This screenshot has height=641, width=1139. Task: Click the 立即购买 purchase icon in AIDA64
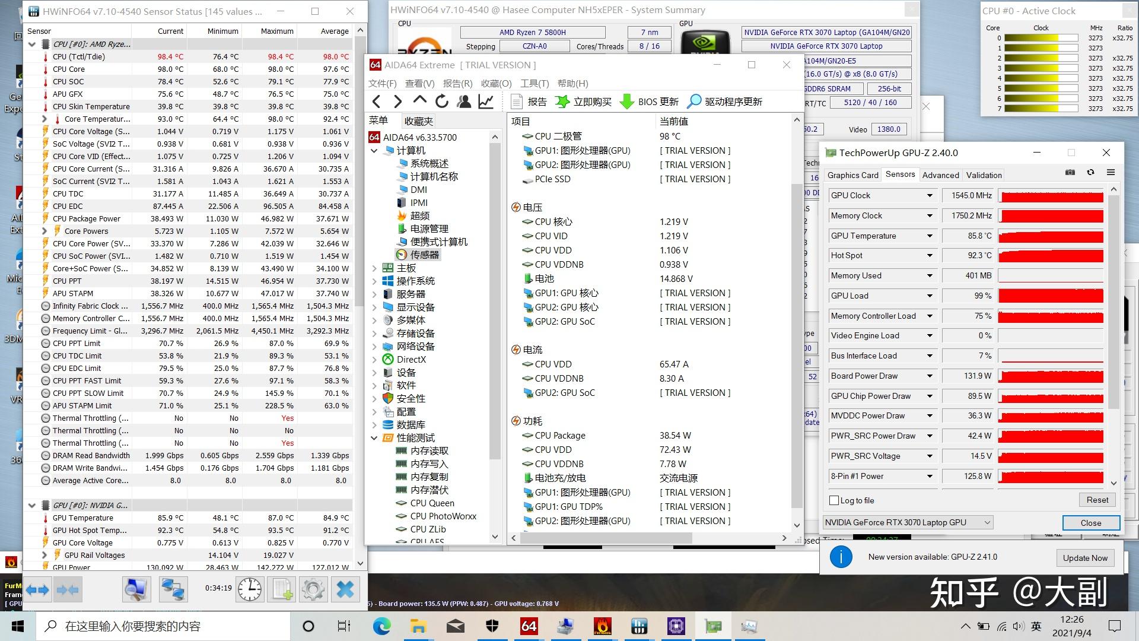tap(562, 101)
